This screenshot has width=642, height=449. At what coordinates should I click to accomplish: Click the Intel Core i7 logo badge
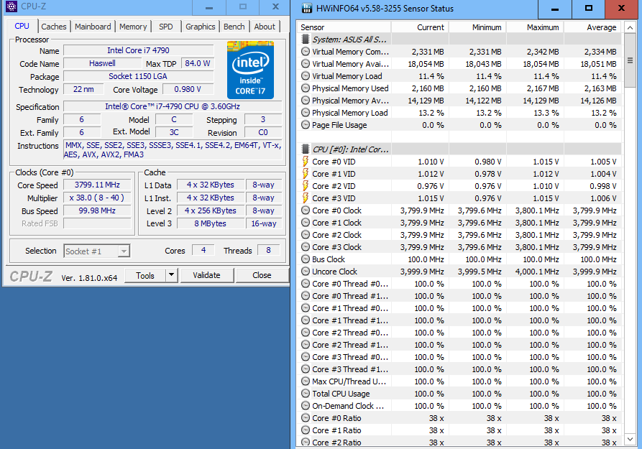pyautogui.click(x=250, y=70)
